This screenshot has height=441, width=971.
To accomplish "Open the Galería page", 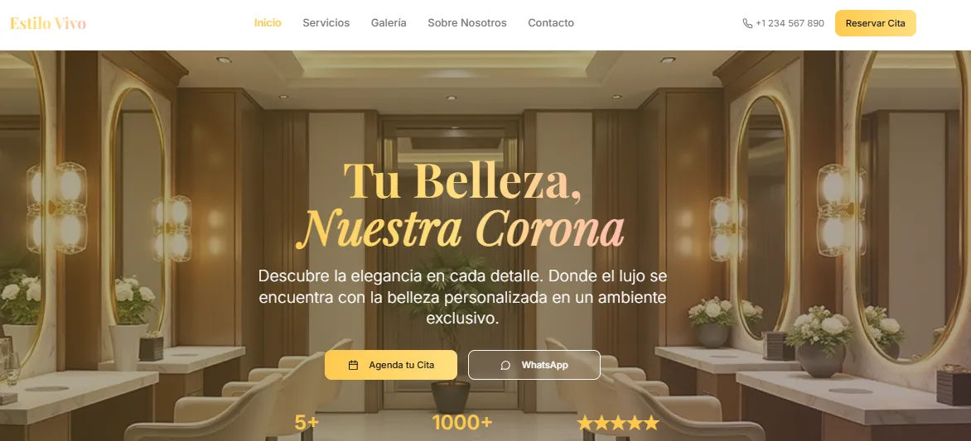I will (389, 23).
